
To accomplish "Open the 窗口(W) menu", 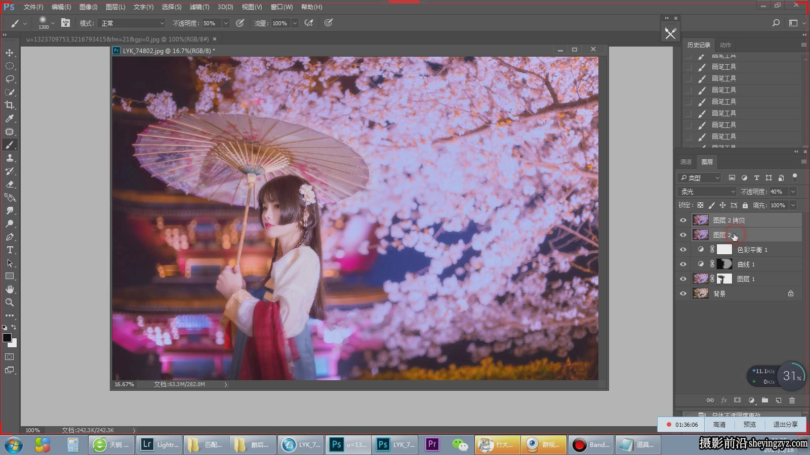I will click(282, 7).
